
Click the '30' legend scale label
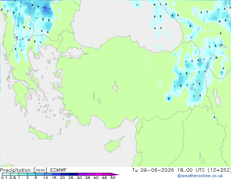(79, 178)
